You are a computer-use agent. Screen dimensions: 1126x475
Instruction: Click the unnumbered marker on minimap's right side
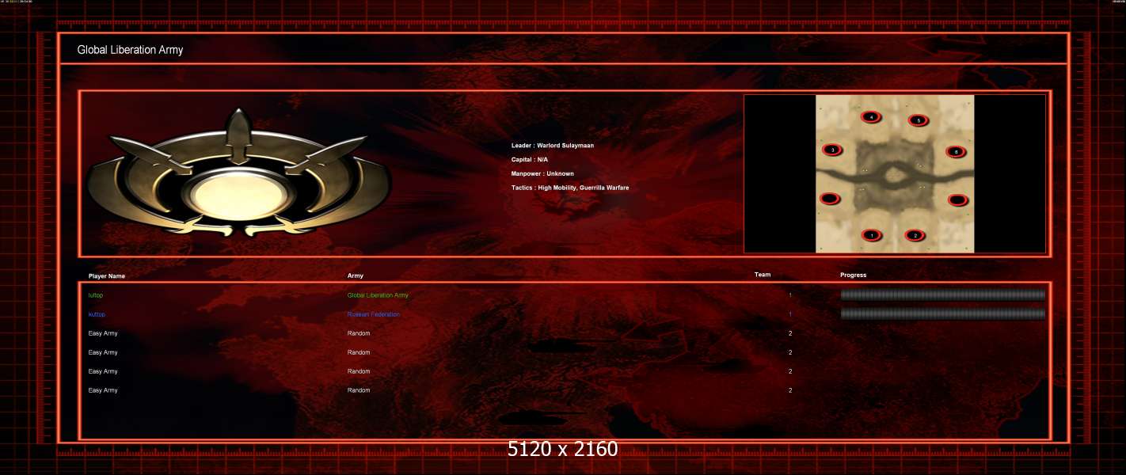pos(957,199)
